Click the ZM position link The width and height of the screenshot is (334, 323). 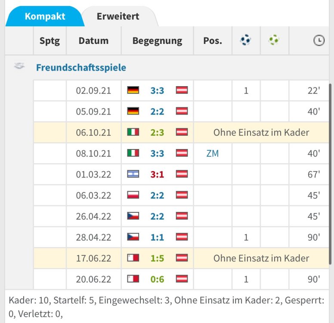click(x=213, y=153)
